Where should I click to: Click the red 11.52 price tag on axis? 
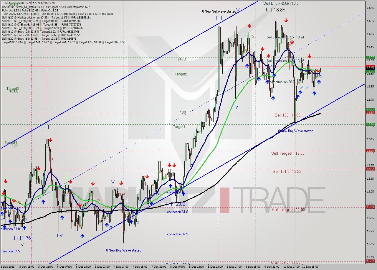tap(370, 261)
